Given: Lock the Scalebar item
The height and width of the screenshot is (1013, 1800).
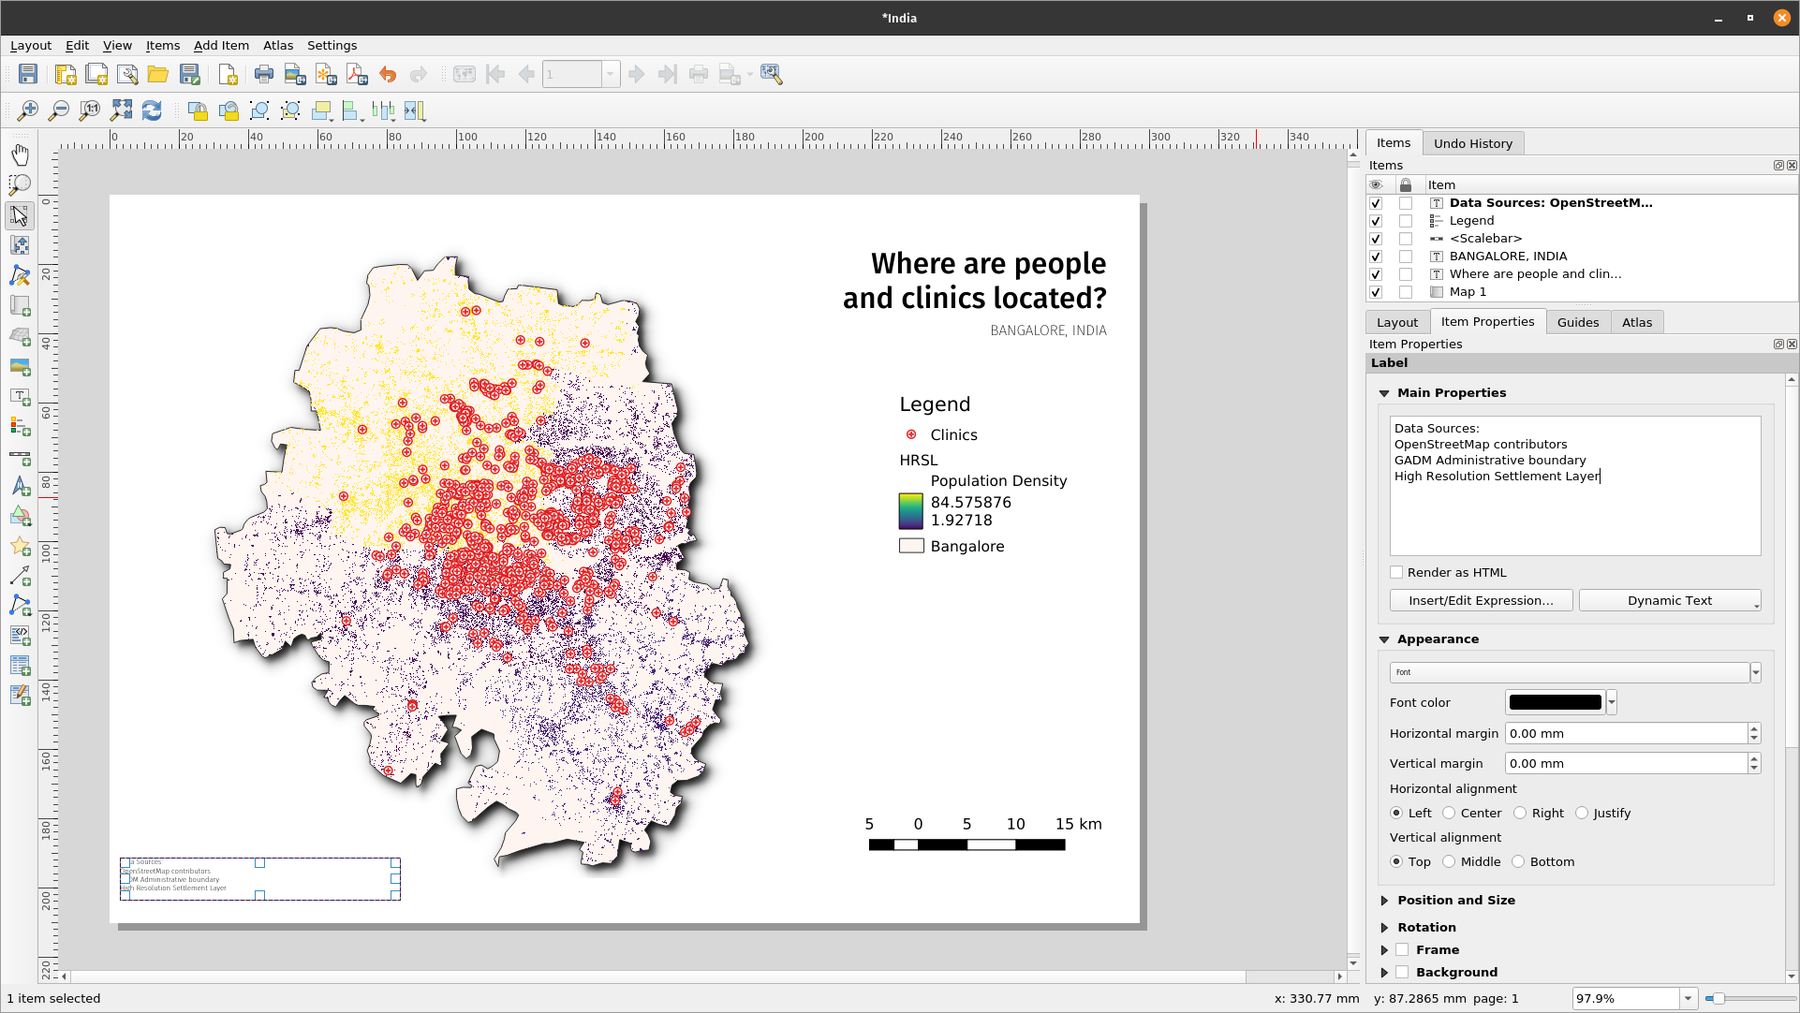Looking at the screenshot, I should [x=1406, y=239].
